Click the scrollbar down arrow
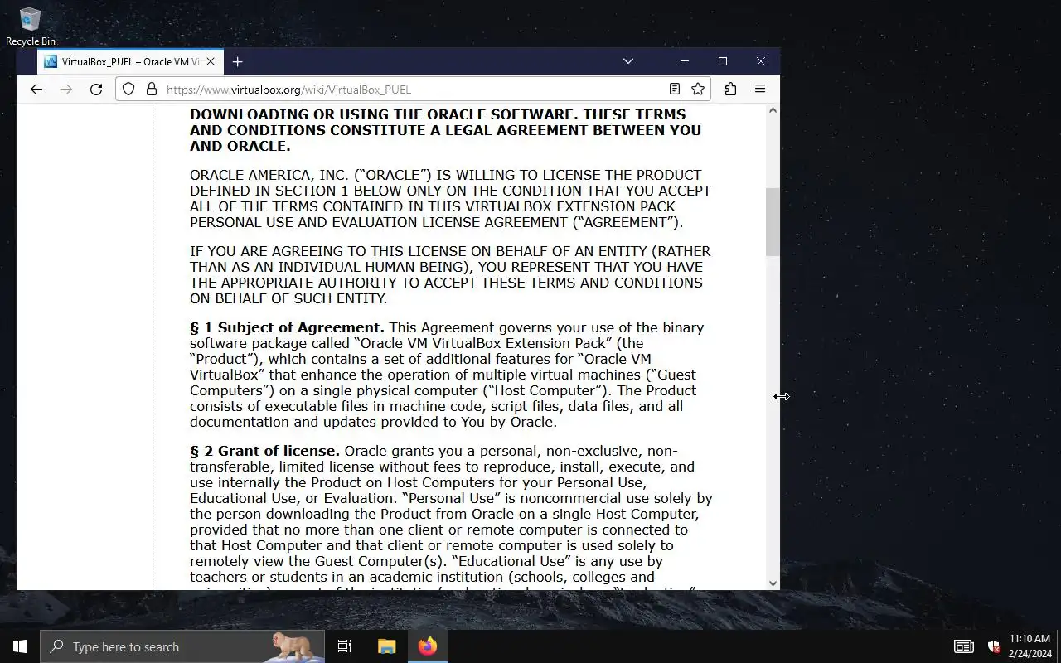 [x=773, y=583]
